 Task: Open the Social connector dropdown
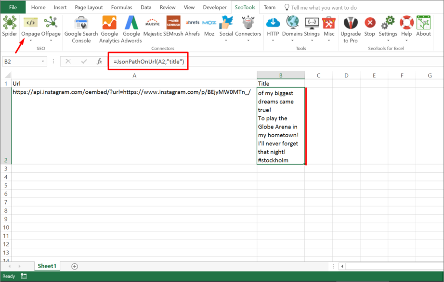pyautogui.click(x=226, y=40)
